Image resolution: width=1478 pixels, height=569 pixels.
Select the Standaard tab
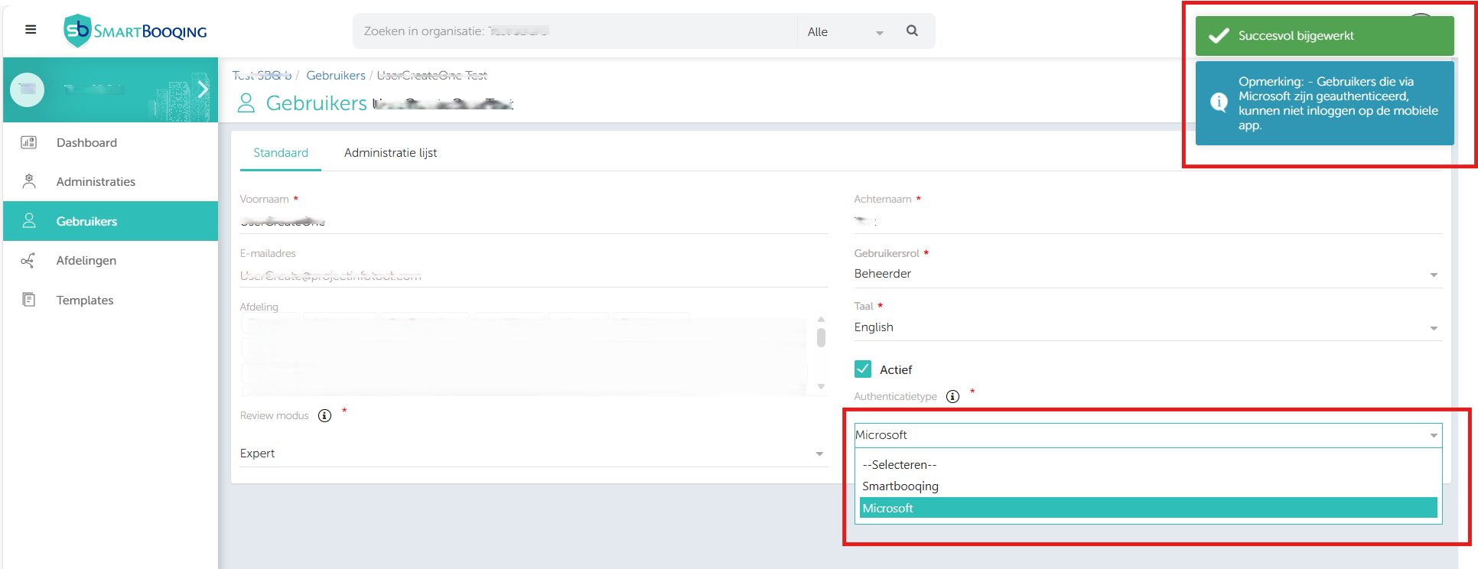point(281,153)
